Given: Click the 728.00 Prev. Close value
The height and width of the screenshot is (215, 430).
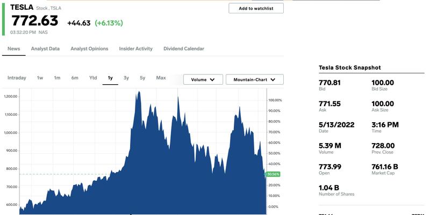Looking at the screenshot, I should (x=383, y=146).
